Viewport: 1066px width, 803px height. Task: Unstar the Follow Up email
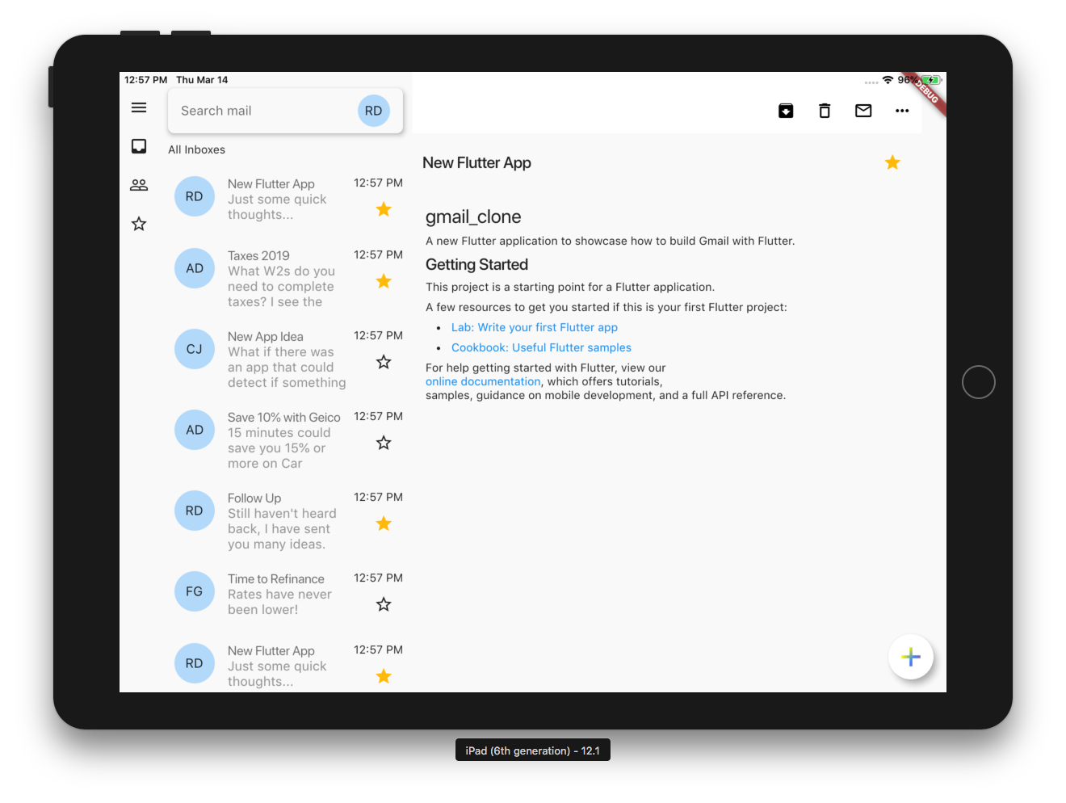pyautogui.click(x=384, y=523)
